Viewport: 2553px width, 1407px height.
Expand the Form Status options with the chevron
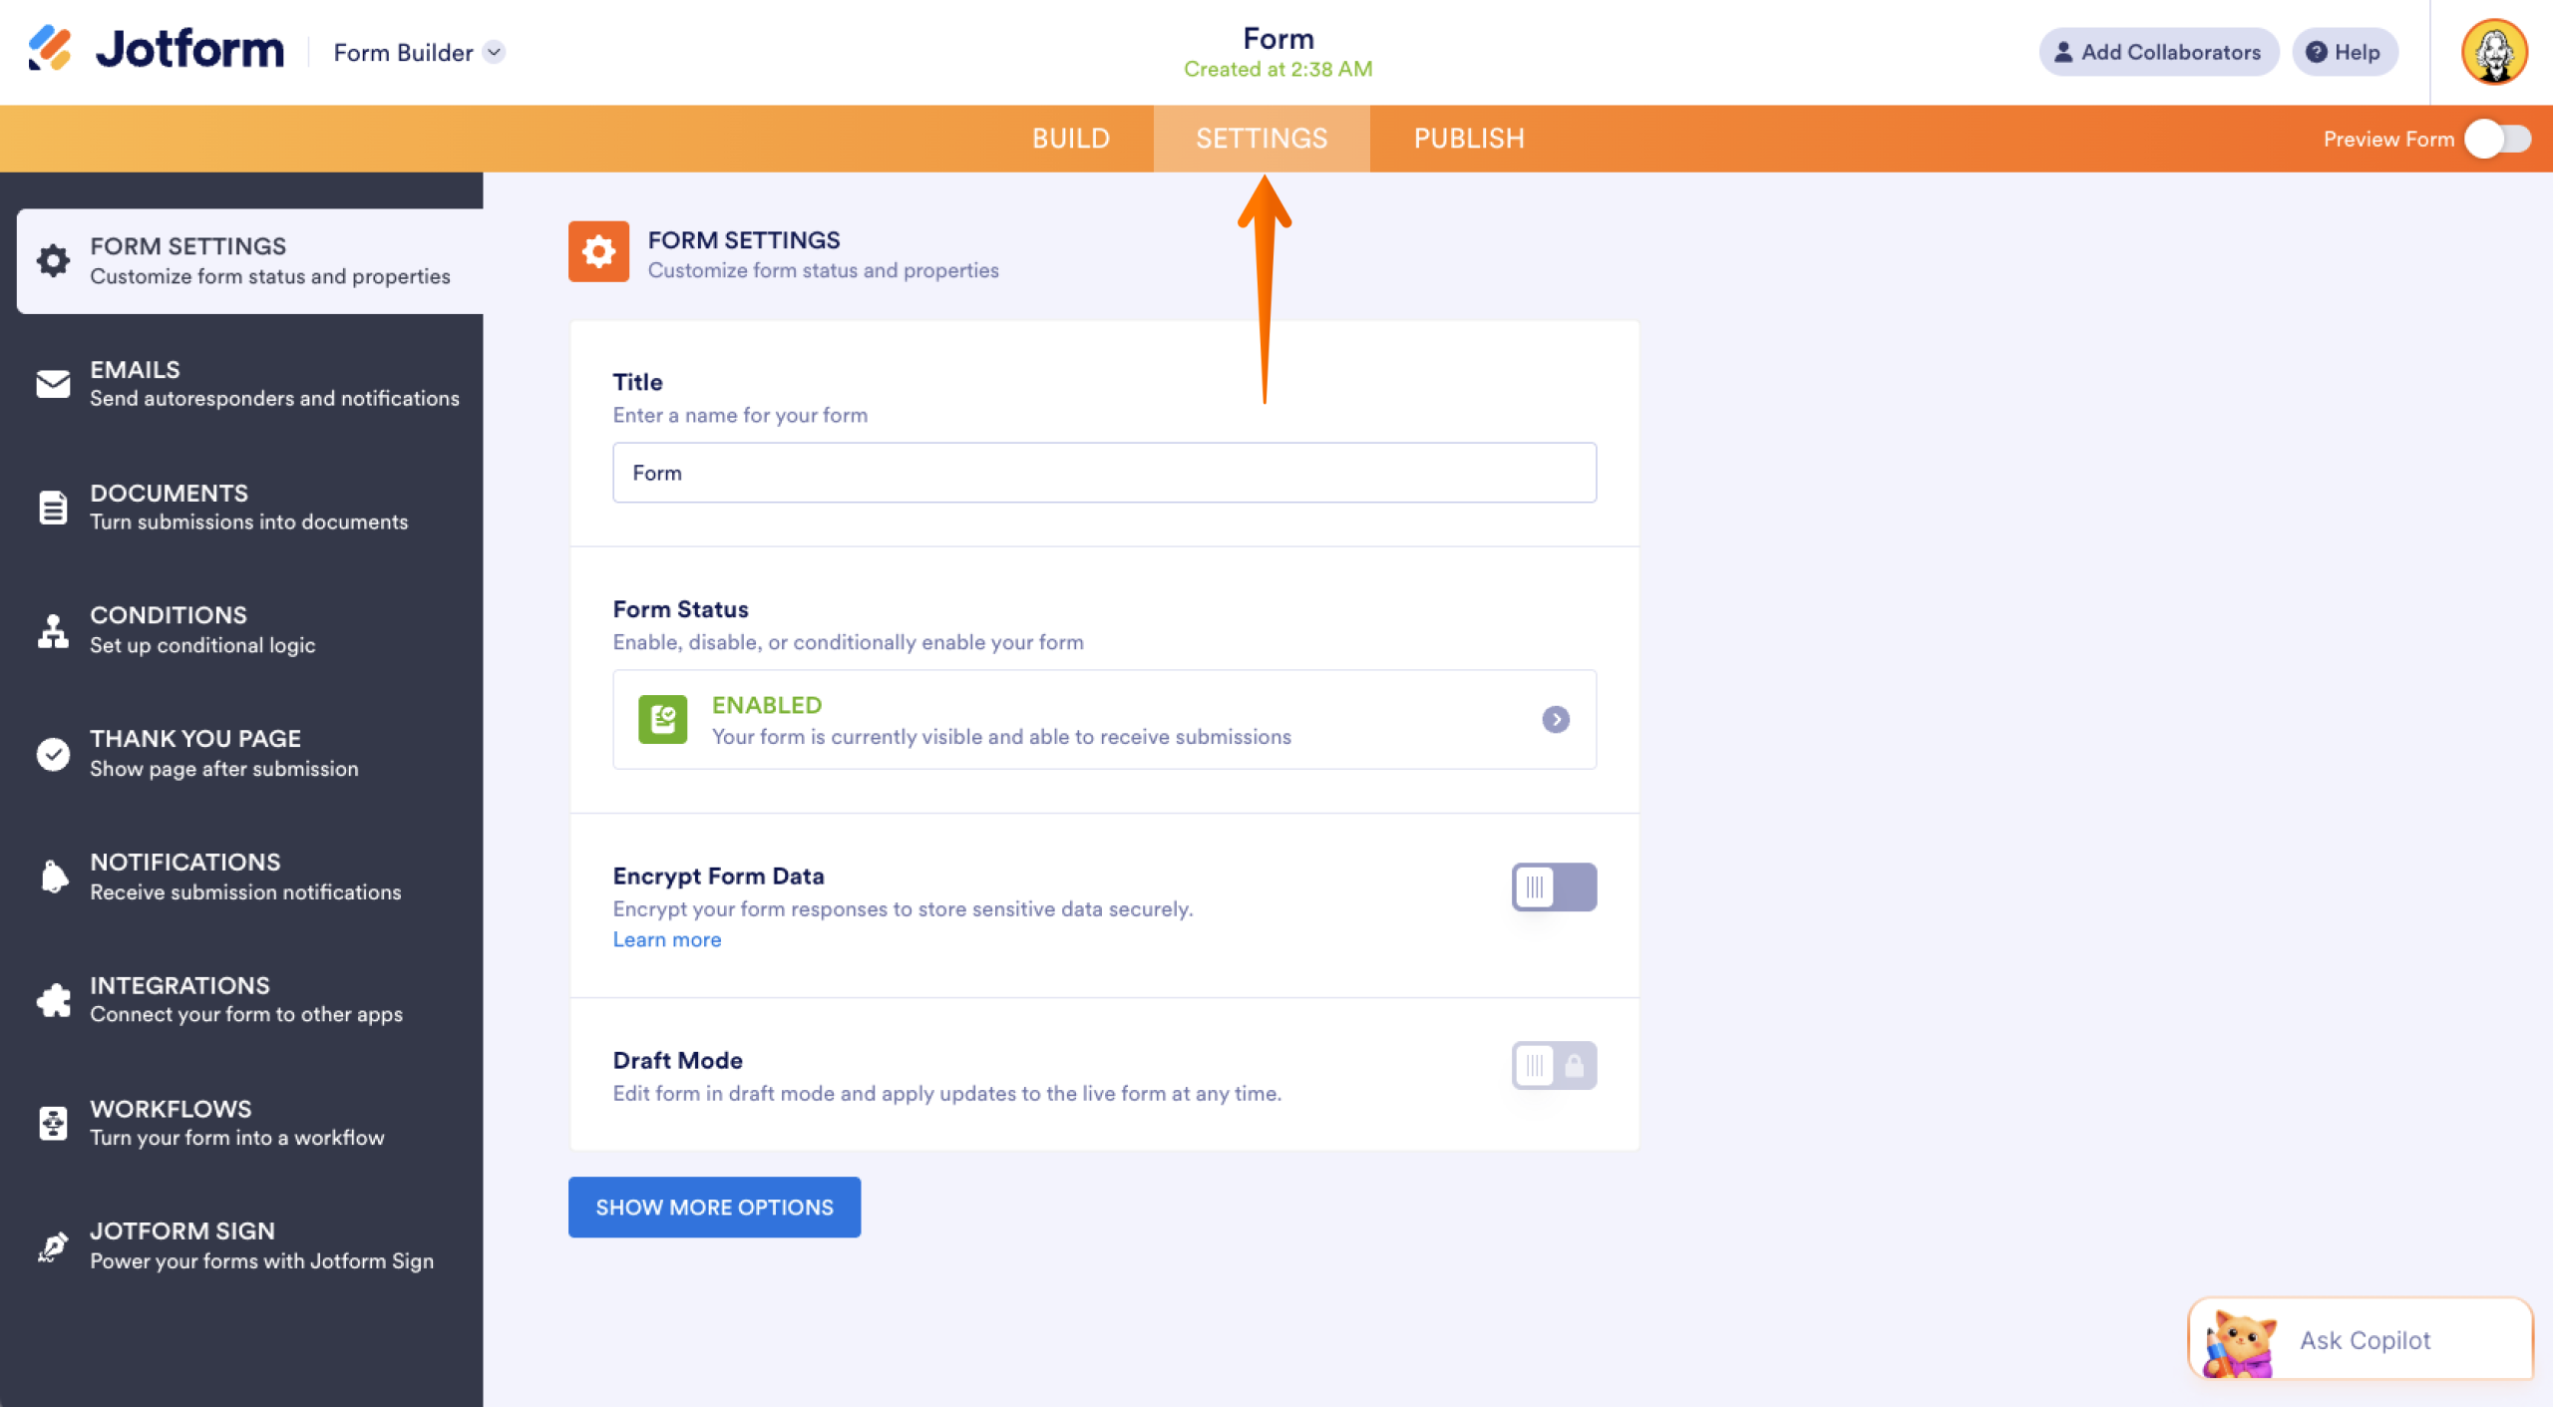1555,719
